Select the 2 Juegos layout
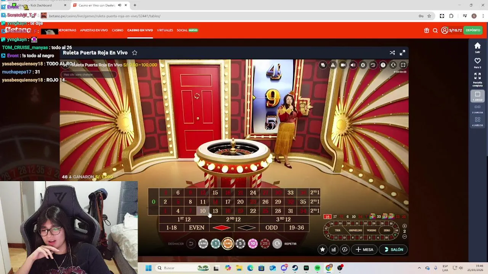 click(x=477, y=109)
